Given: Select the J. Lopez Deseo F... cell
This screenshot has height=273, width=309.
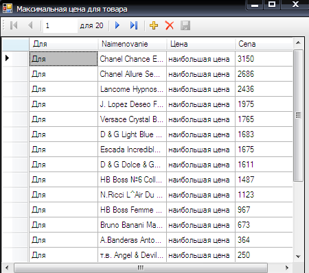Looking at the screenshot, I should click(132, 104).
